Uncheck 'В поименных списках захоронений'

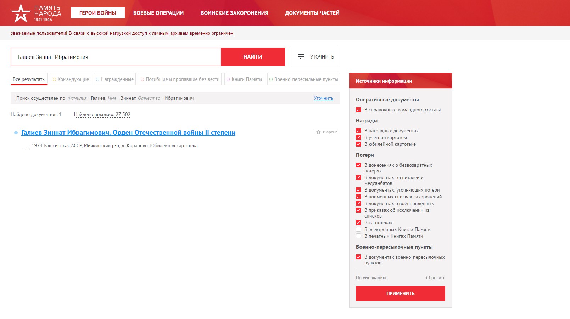pos(358,197)
